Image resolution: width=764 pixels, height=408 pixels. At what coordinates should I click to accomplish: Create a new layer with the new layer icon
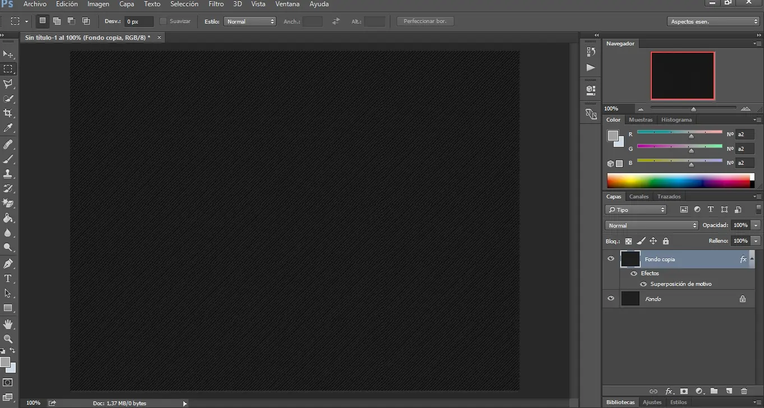(x=729, y=391)
